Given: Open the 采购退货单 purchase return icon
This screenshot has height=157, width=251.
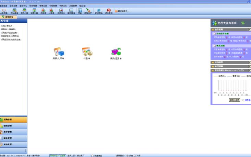Looking at the screenshot, I should (x=116, y=52).
